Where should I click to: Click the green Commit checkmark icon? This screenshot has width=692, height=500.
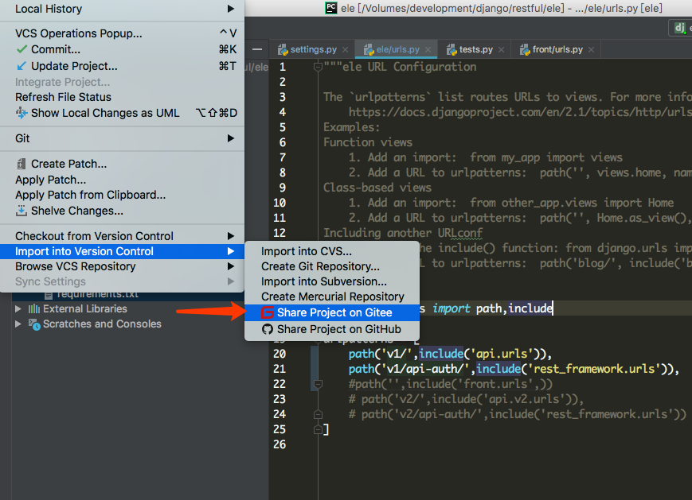[22, 49]
